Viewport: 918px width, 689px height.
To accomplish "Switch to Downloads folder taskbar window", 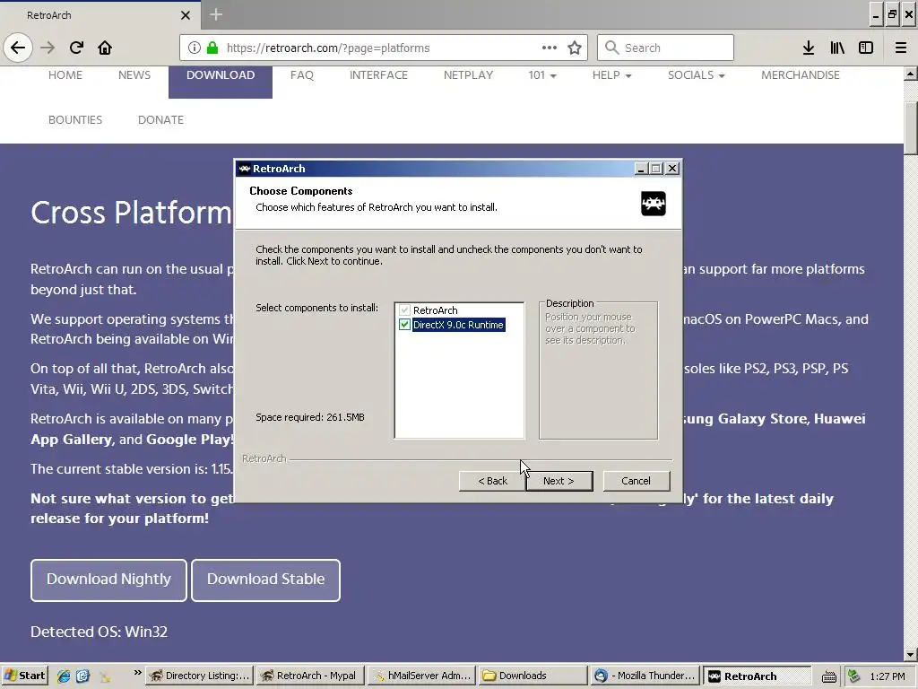I will click(x=533, y=676).
